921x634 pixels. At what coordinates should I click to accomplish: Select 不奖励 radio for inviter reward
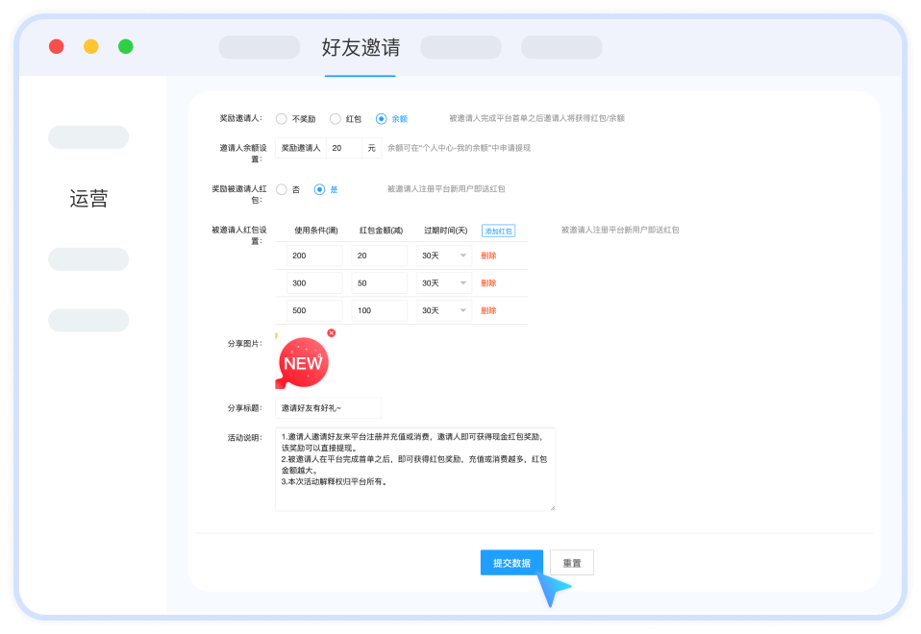click(x=282, y=119)
